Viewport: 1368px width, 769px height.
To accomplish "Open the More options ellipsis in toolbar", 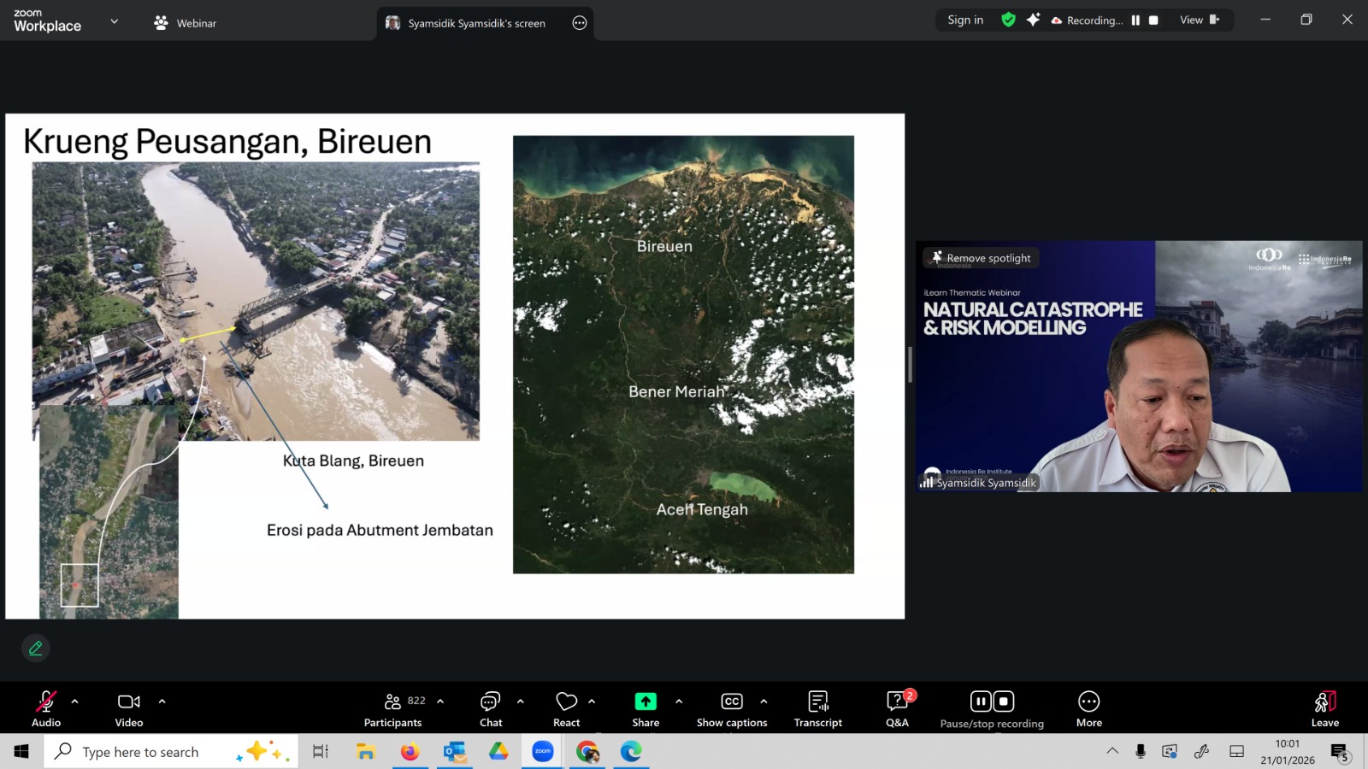I will (1088, 701).
